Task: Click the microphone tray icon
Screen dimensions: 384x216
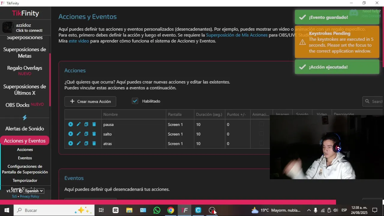Action: [x=316, y=210]
